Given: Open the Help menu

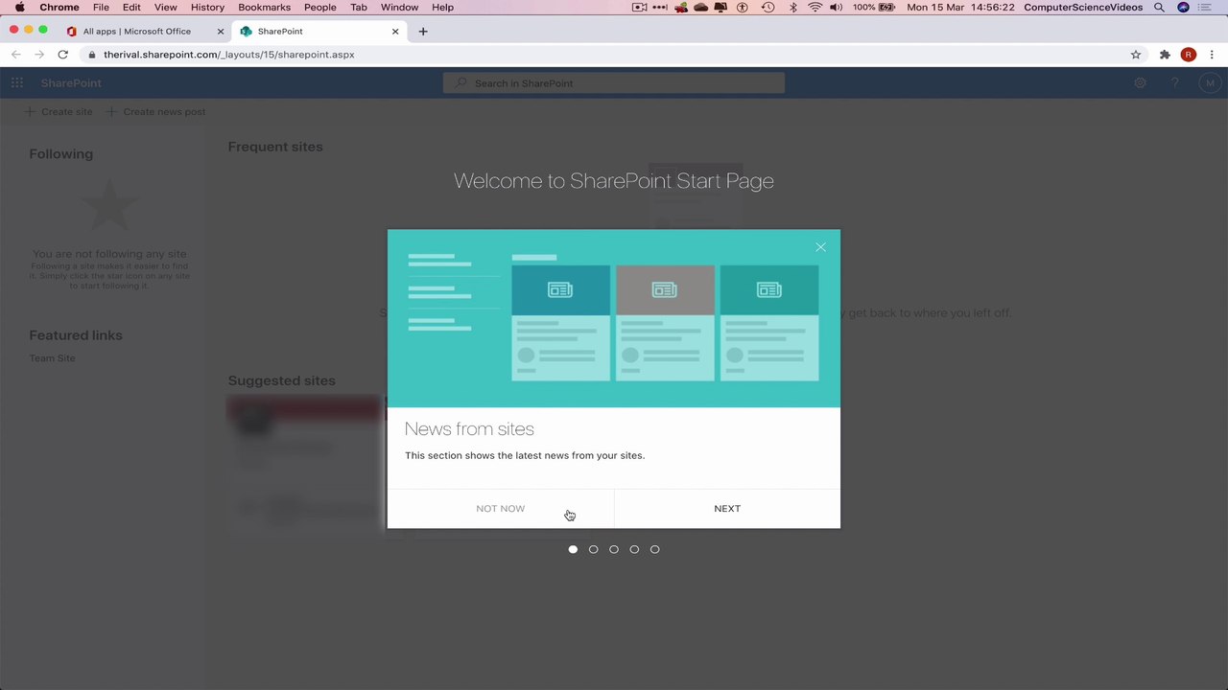Looking at the screenshot, I should tap(442, 7).
